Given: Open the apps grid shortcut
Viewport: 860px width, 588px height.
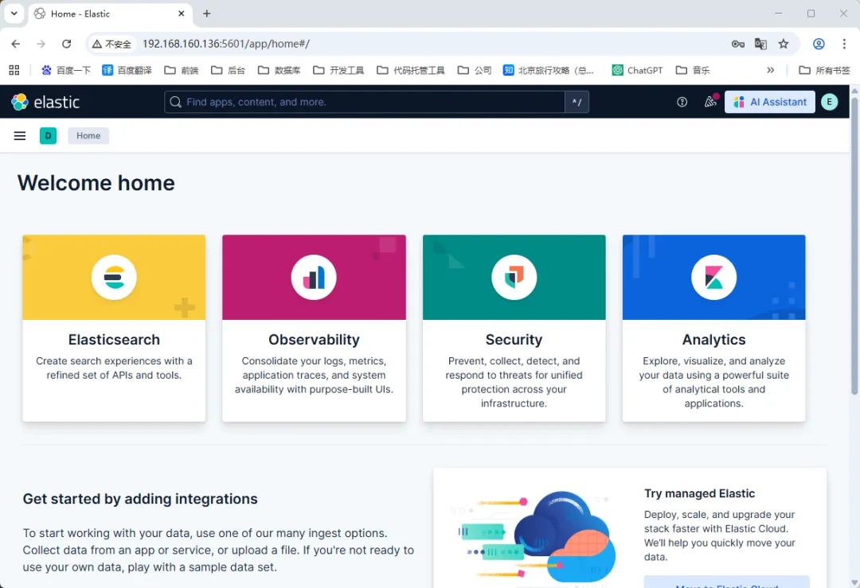Looking at the screenshot, I should click(14, 70).
